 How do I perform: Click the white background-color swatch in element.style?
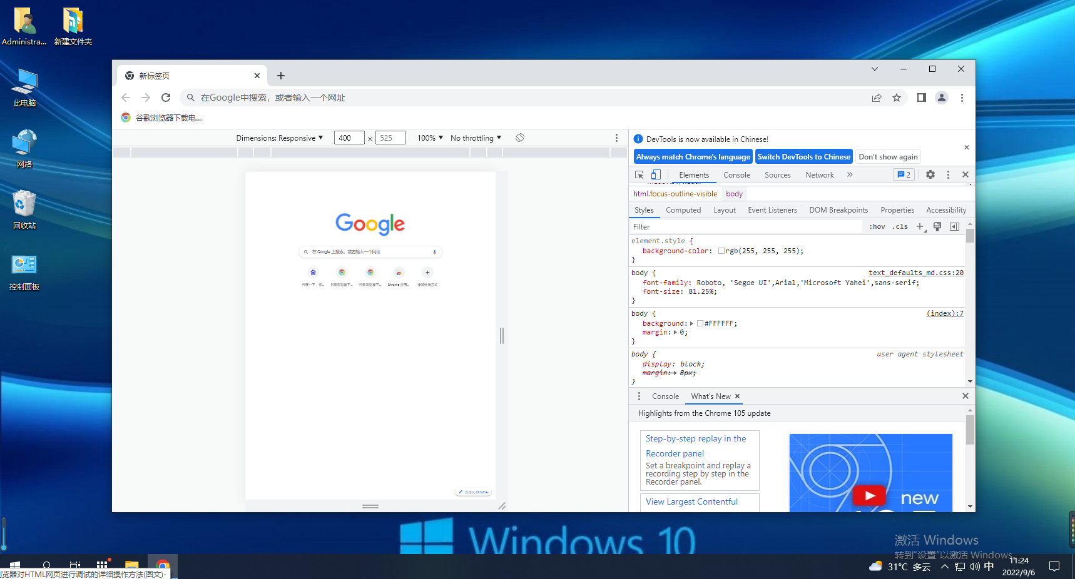point(721,251)
